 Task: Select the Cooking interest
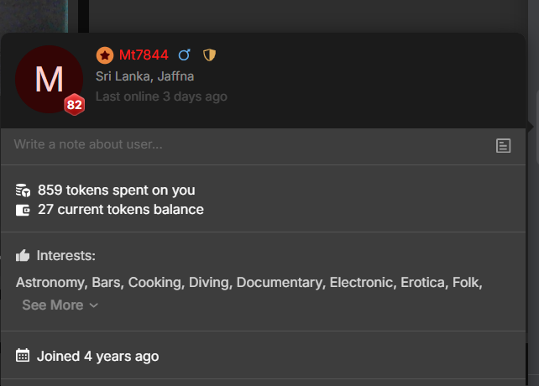coord(154,283)
